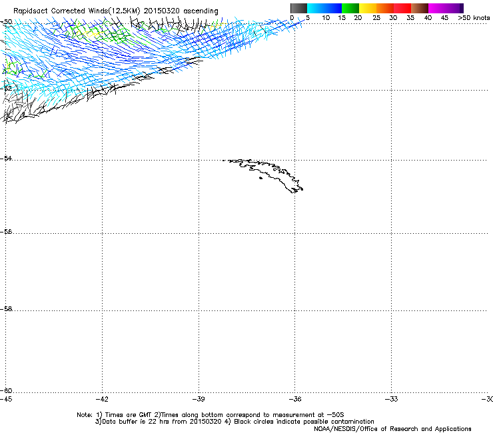Click the '-56' latitude axis label
The height and width of the screenshot is (433, 493).
tap(6, 232)
